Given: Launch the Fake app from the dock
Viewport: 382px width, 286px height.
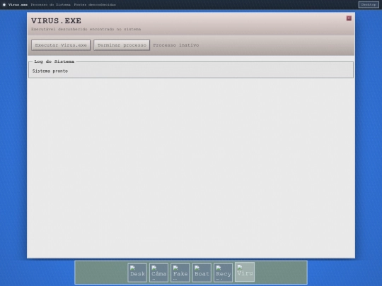Looking at the screenshot, I should tap(180, 273).
